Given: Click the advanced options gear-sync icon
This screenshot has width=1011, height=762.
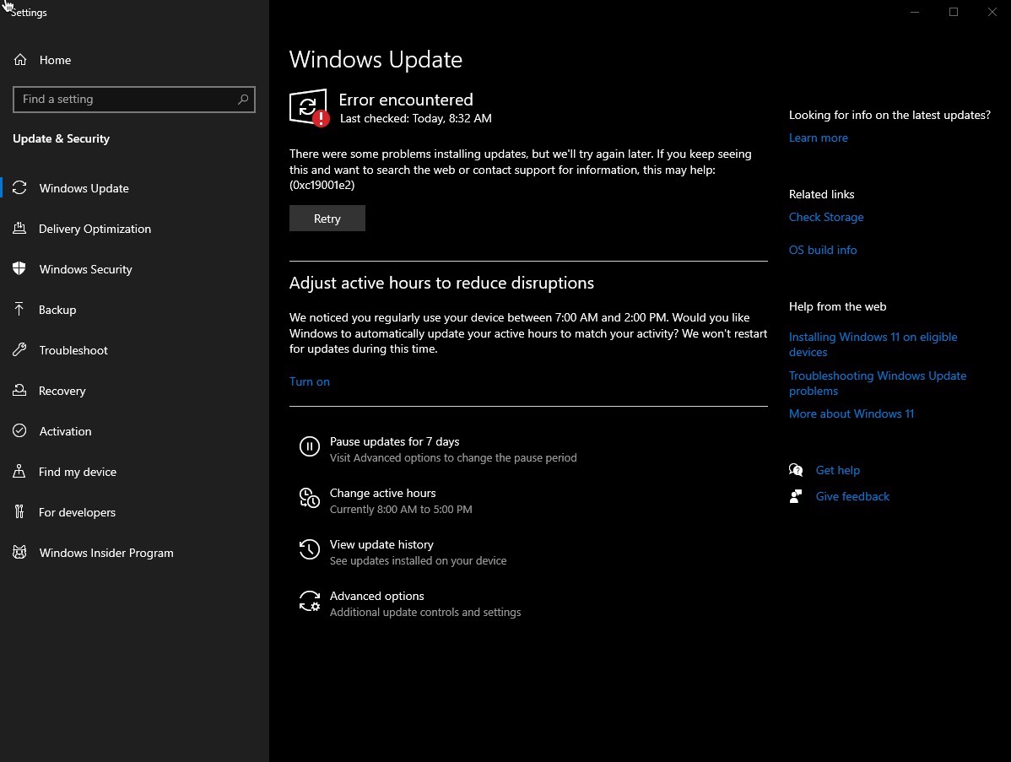Looking at the screenshot, I should click(x=310, y=601).
